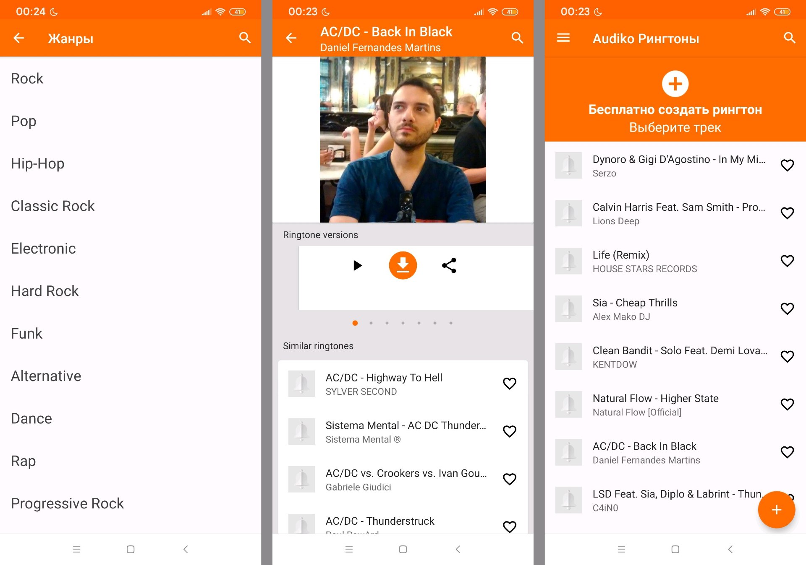Favorite Clean Bandit - Solo track
This screenshot has width=806, height=565.
[x=787, y=356]
